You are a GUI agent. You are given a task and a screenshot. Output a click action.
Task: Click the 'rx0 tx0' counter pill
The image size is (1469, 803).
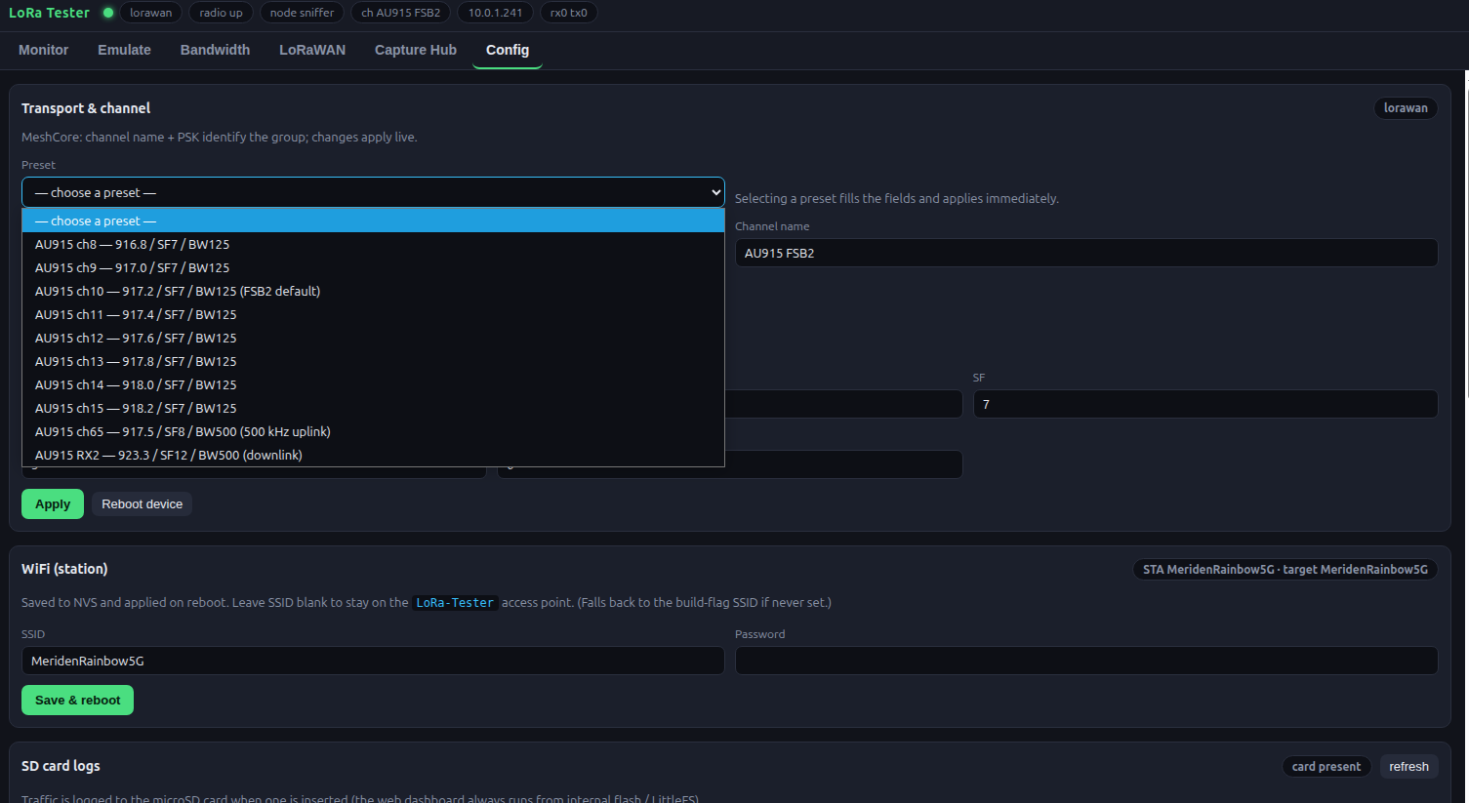tap(568, 13)
